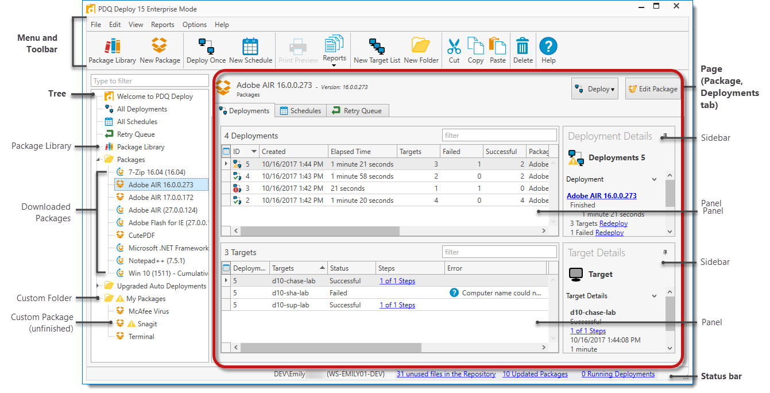Click the New Target List icon
Screen dimensions: 770x393
click(377, 46)
